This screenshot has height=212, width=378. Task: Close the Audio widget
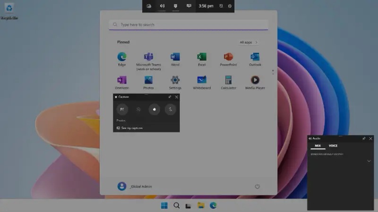tap(370, 139)
